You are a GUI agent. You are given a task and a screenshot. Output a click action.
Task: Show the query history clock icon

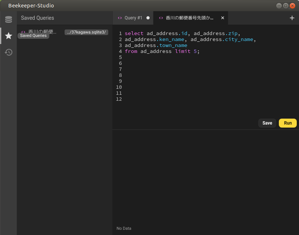(8, 52)
